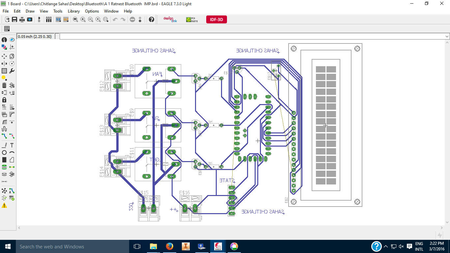This screenshot has width=450, height=253.
Task: Select the Meander tool
Action: (4, 129)
